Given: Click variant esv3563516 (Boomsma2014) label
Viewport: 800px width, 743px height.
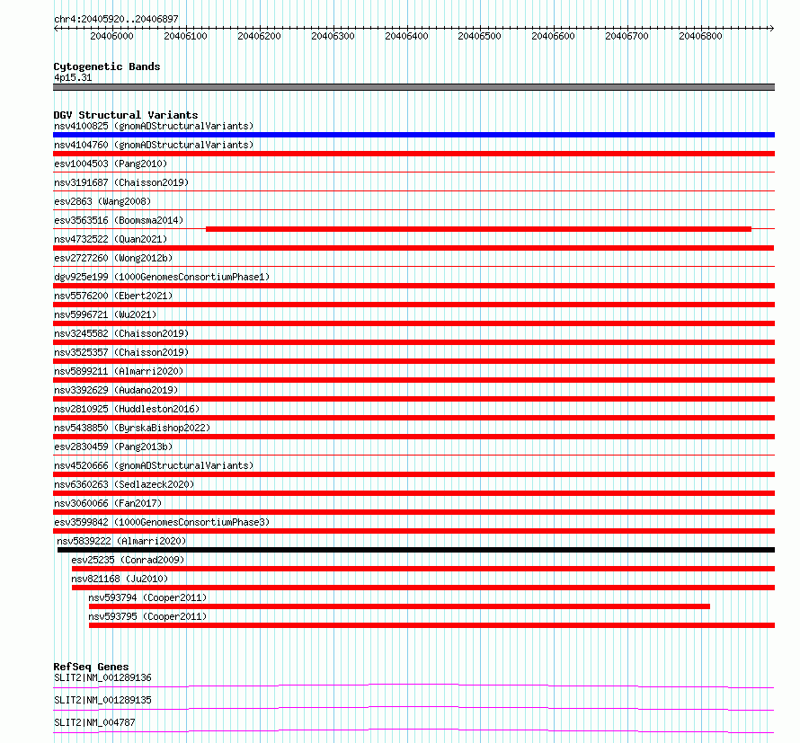Looking at the screenshot, I should coord(119,220).
